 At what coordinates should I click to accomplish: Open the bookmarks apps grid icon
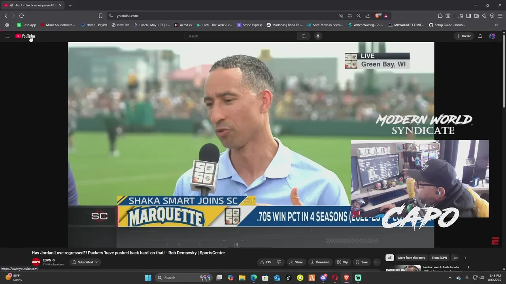tap(7, 25)
